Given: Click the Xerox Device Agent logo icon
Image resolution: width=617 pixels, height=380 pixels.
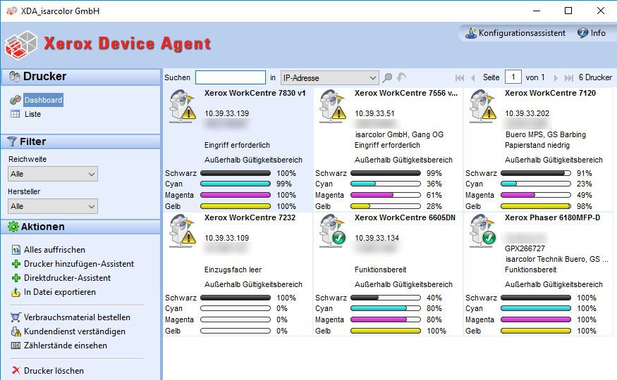Looking at the screenshot, I should (x=21, y=45).
